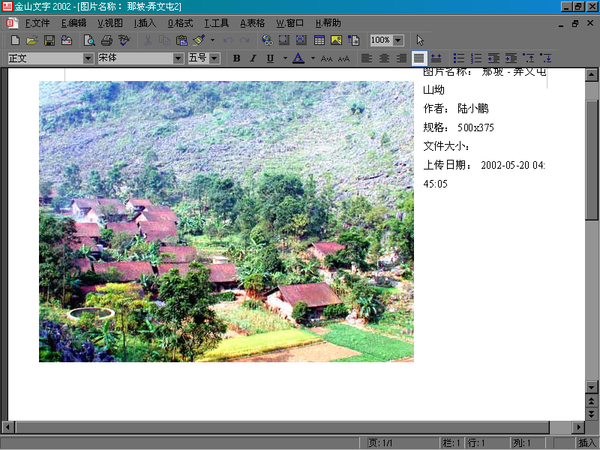The image size is (600, 450).
Task: Print the document with the printer icon
Action: [106, 40]
